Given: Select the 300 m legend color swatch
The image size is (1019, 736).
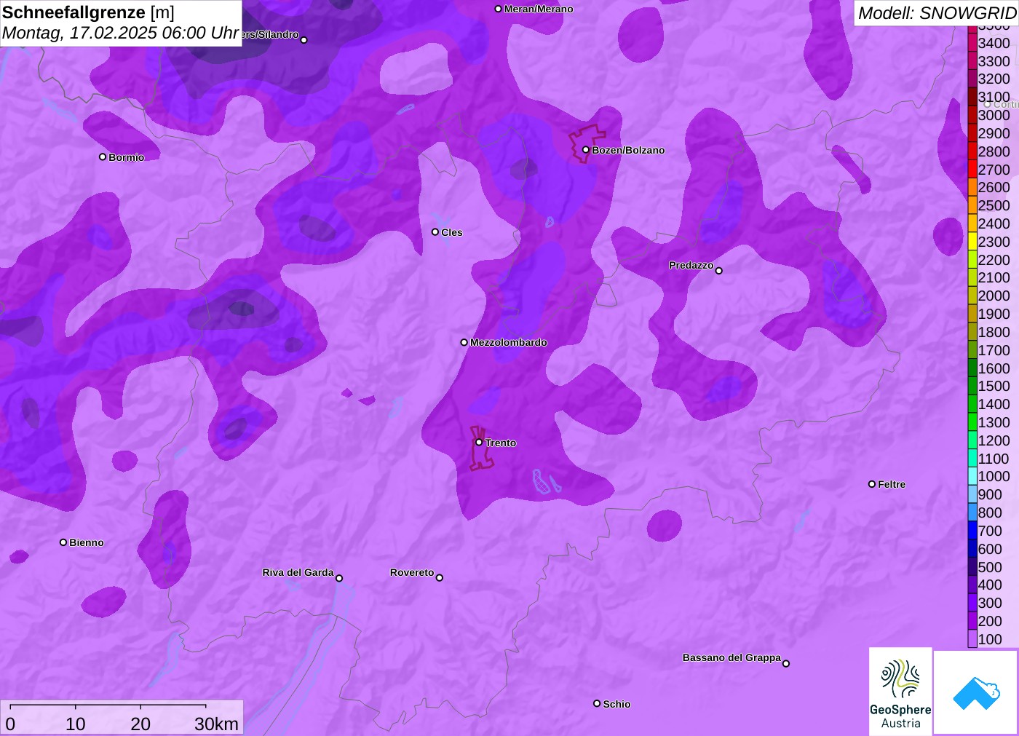Looking at the screenshot, I should click(972, 603).
